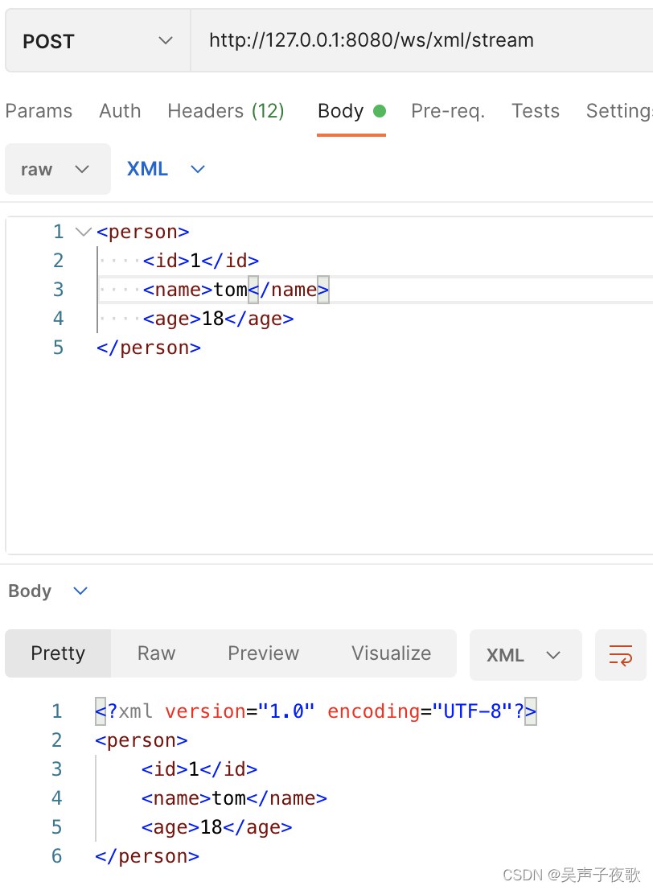Select the Preview response view
The image size is (653, 890).
[263, 653]
